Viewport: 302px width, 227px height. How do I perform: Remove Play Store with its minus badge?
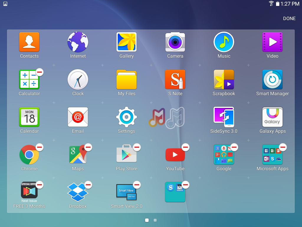tap(137, 147)
